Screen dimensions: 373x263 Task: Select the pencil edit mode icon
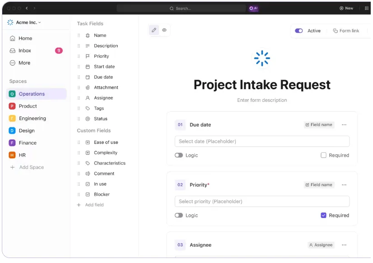tap(154, 30)
